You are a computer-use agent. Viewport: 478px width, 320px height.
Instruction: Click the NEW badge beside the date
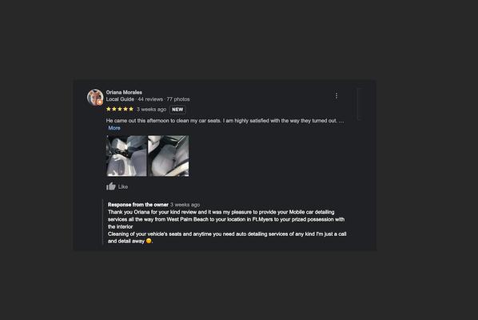pos(177,110)
